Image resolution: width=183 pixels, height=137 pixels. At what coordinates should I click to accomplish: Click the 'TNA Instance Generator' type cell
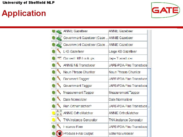point(128,120)
